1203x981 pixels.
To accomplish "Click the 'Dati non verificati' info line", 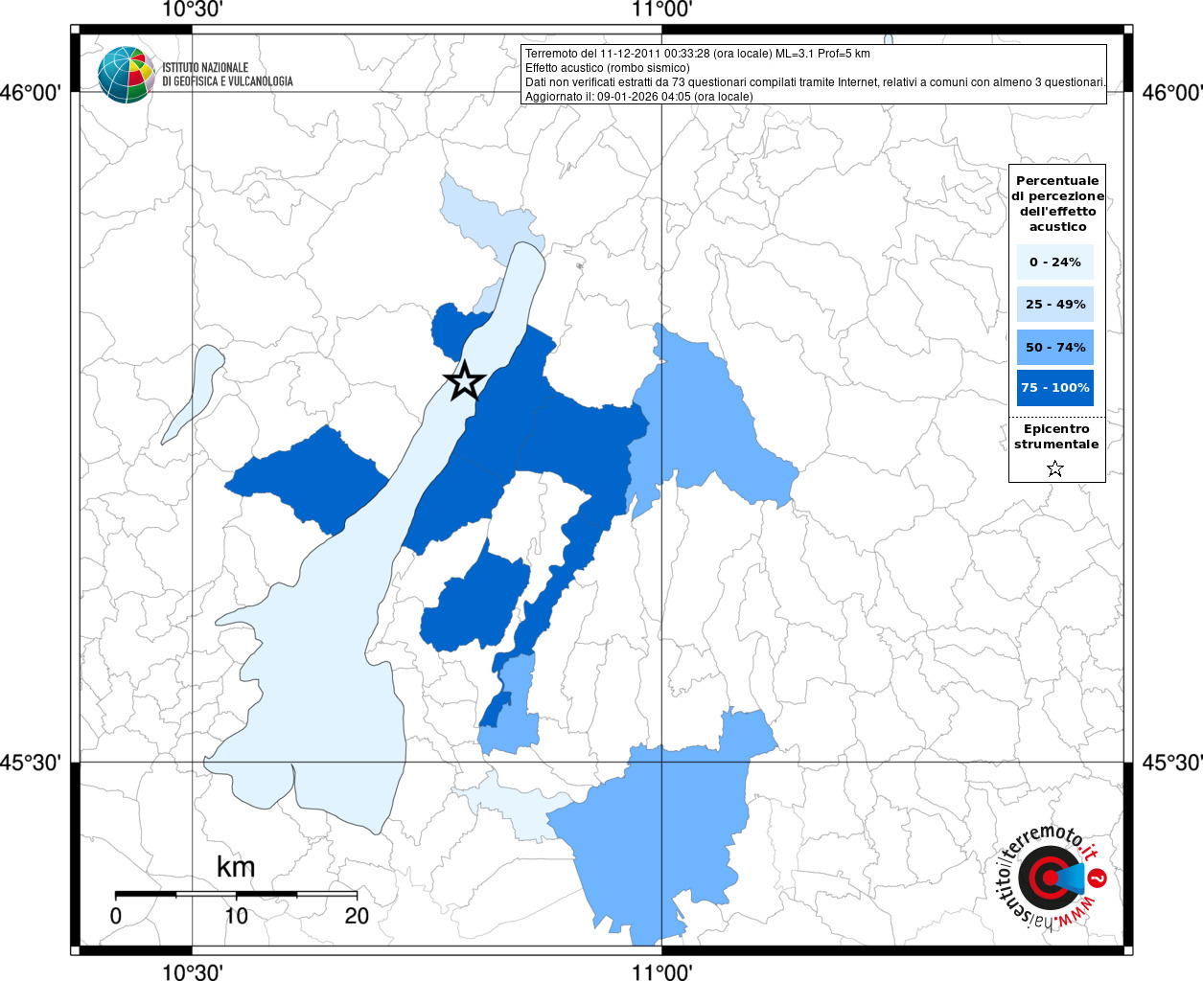I will click(x=815, y=82).
